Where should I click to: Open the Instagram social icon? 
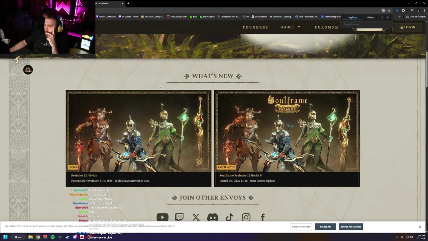pyautogui.click(x=246, y=218)
